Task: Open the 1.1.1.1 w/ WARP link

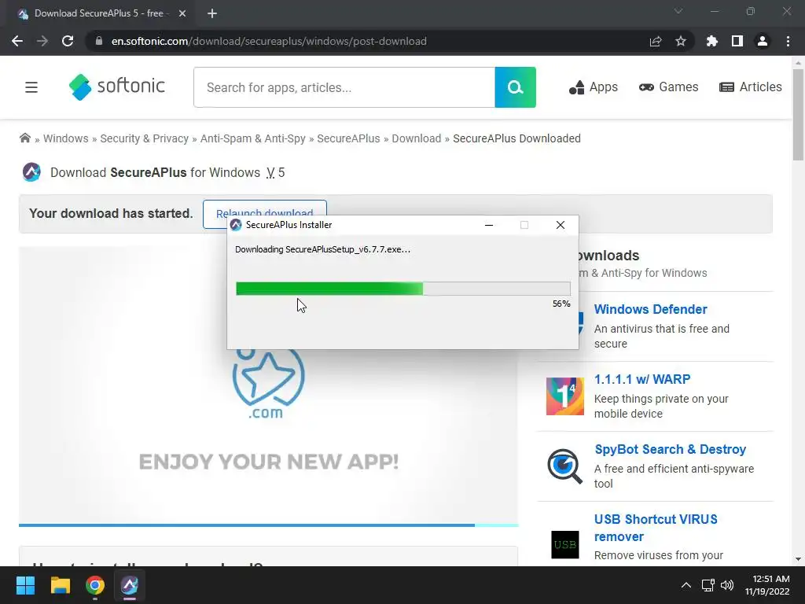Action: click(642, 379)
